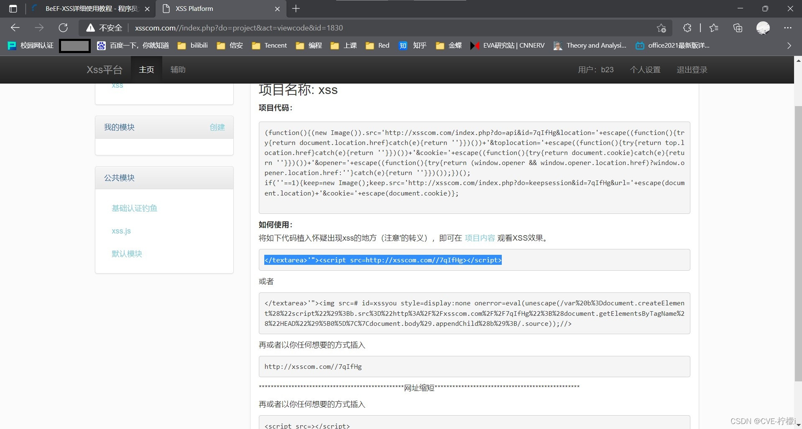Image resolution: width=802 pixels, height=429 pixels.
Task: Click the 公共模块 panel header
Action: pos(164,178)
